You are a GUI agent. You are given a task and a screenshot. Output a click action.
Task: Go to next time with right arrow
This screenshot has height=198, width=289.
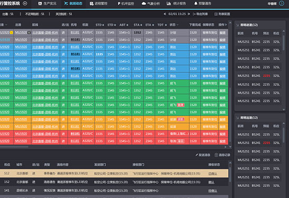tap(189, 14)
